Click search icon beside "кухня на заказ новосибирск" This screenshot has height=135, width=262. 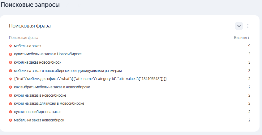[11, 62]
